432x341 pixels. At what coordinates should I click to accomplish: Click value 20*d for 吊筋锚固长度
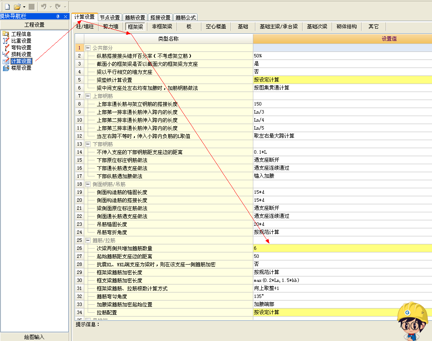pyautogui.click(x=343, y=224)
